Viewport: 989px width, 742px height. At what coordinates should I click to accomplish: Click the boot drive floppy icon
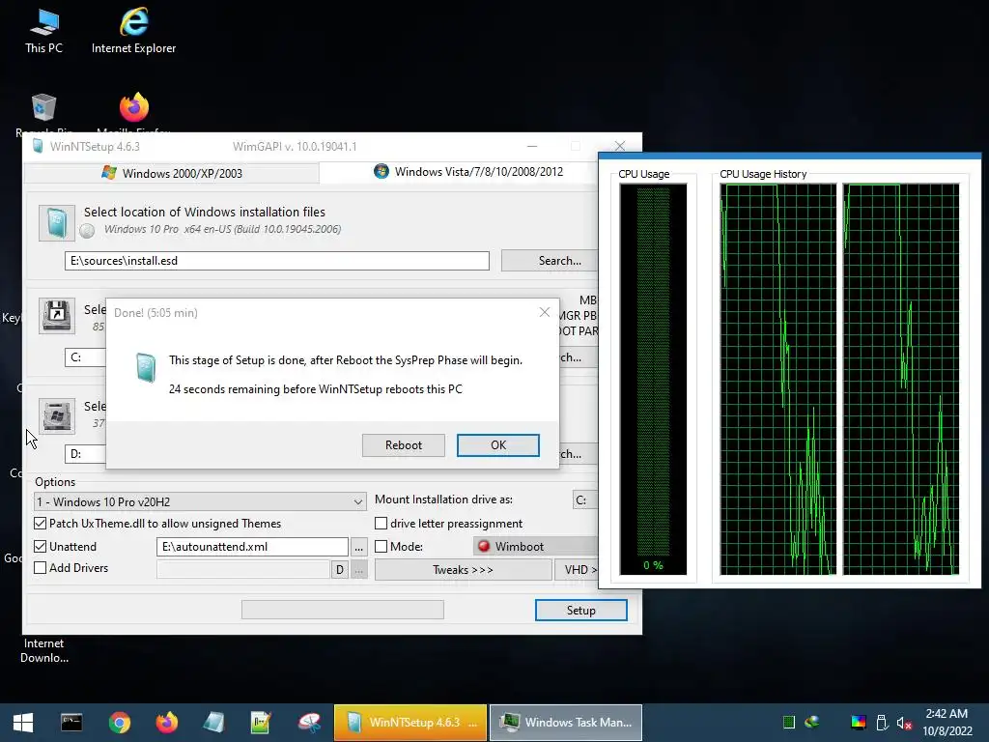(57, 316)
